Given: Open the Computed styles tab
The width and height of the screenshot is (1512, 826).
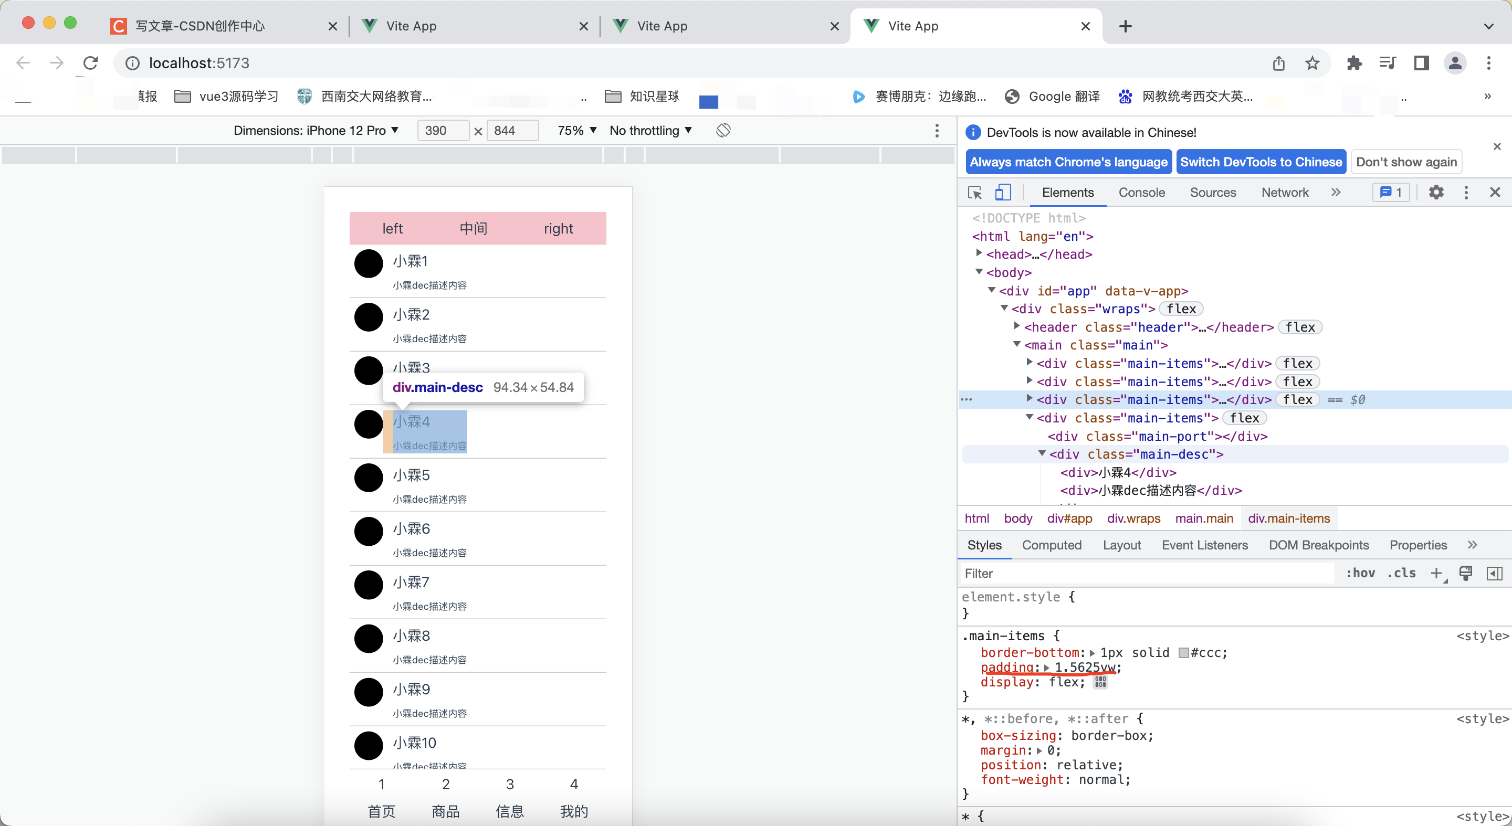Looking at the screenshot, I should coord(1051,545).
